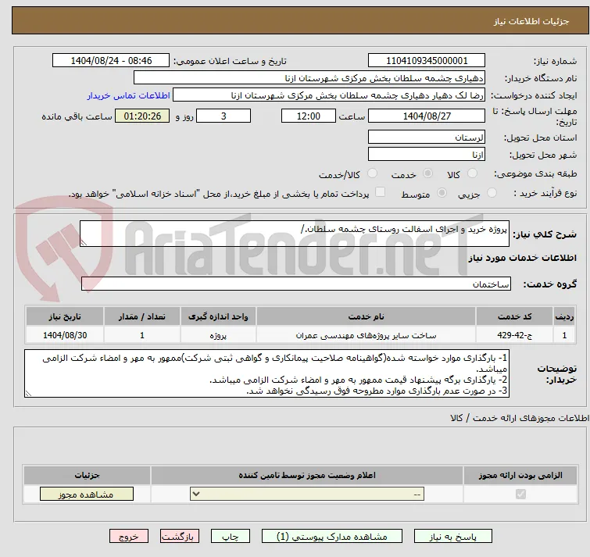Click the شماره نیاز field 1104109345000001
The height and width of the screenshot is (557, 590).
point(427,61)
